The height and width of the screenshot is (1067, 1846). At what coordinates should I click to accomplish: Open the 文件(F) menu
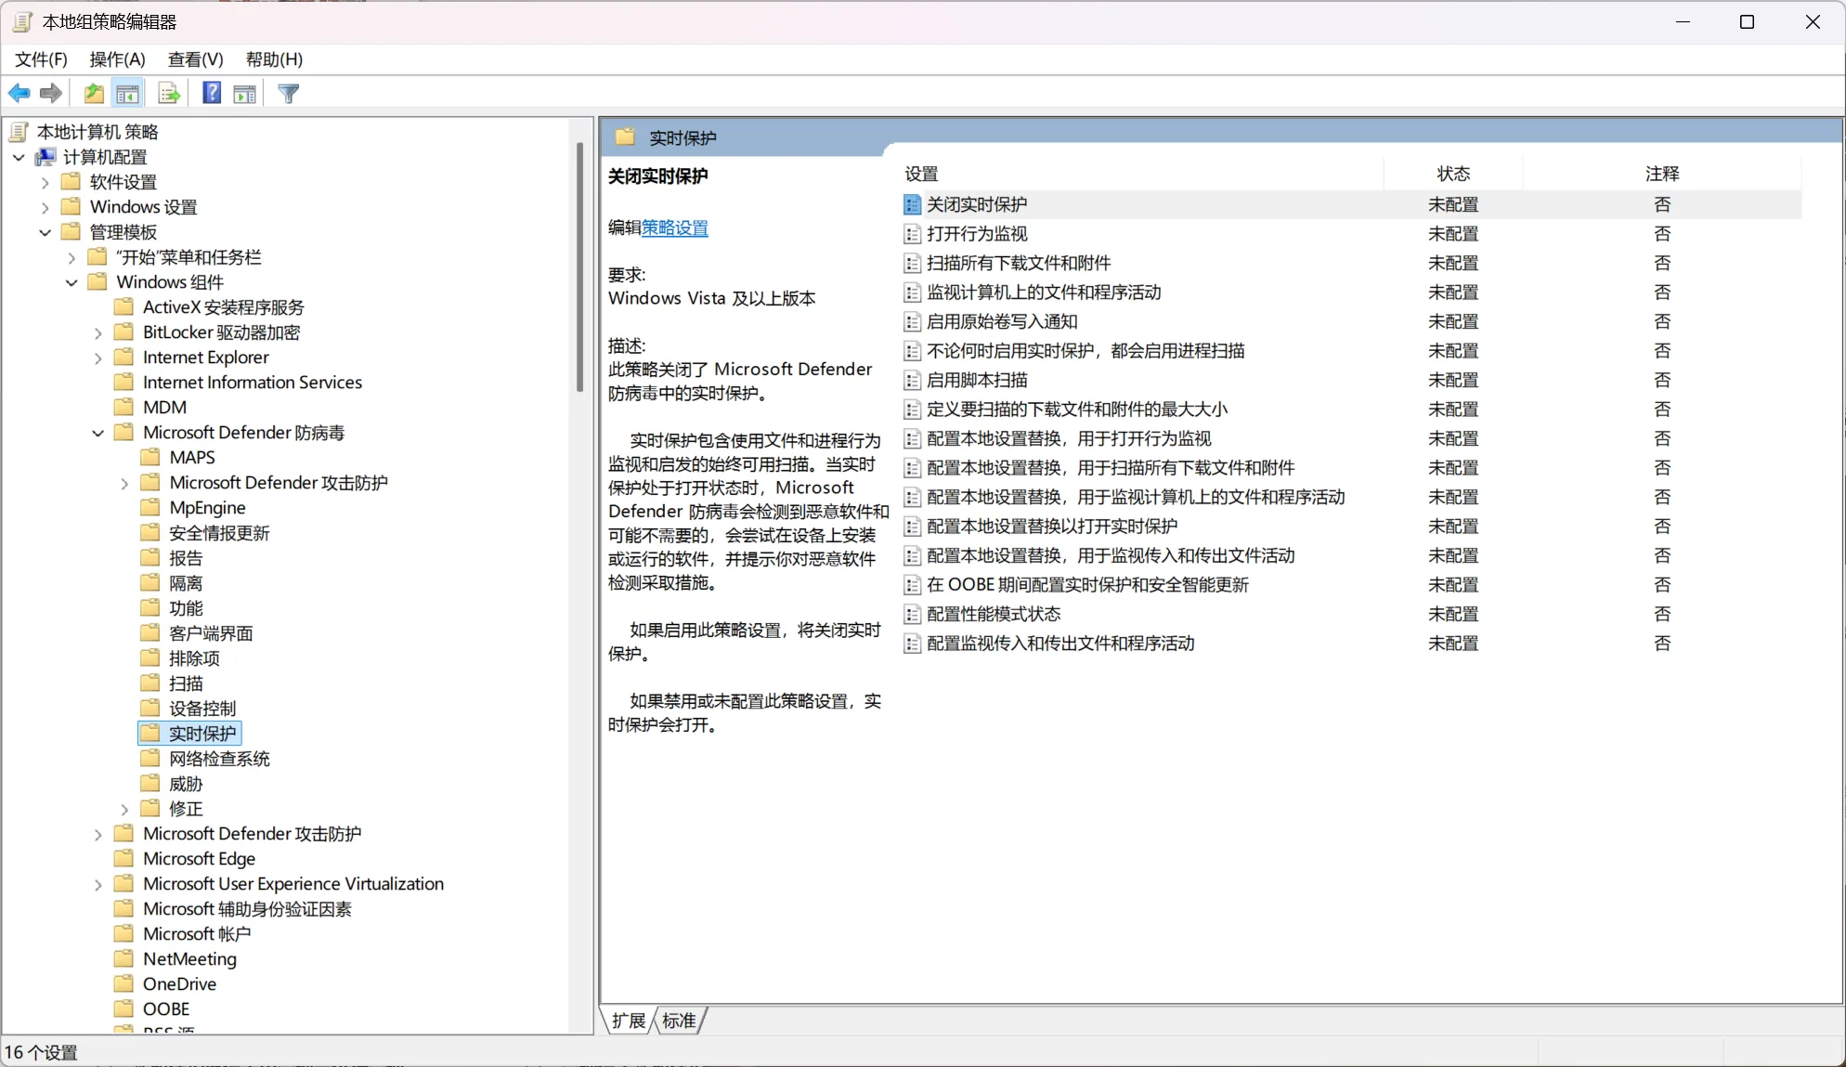pos(41,59)
